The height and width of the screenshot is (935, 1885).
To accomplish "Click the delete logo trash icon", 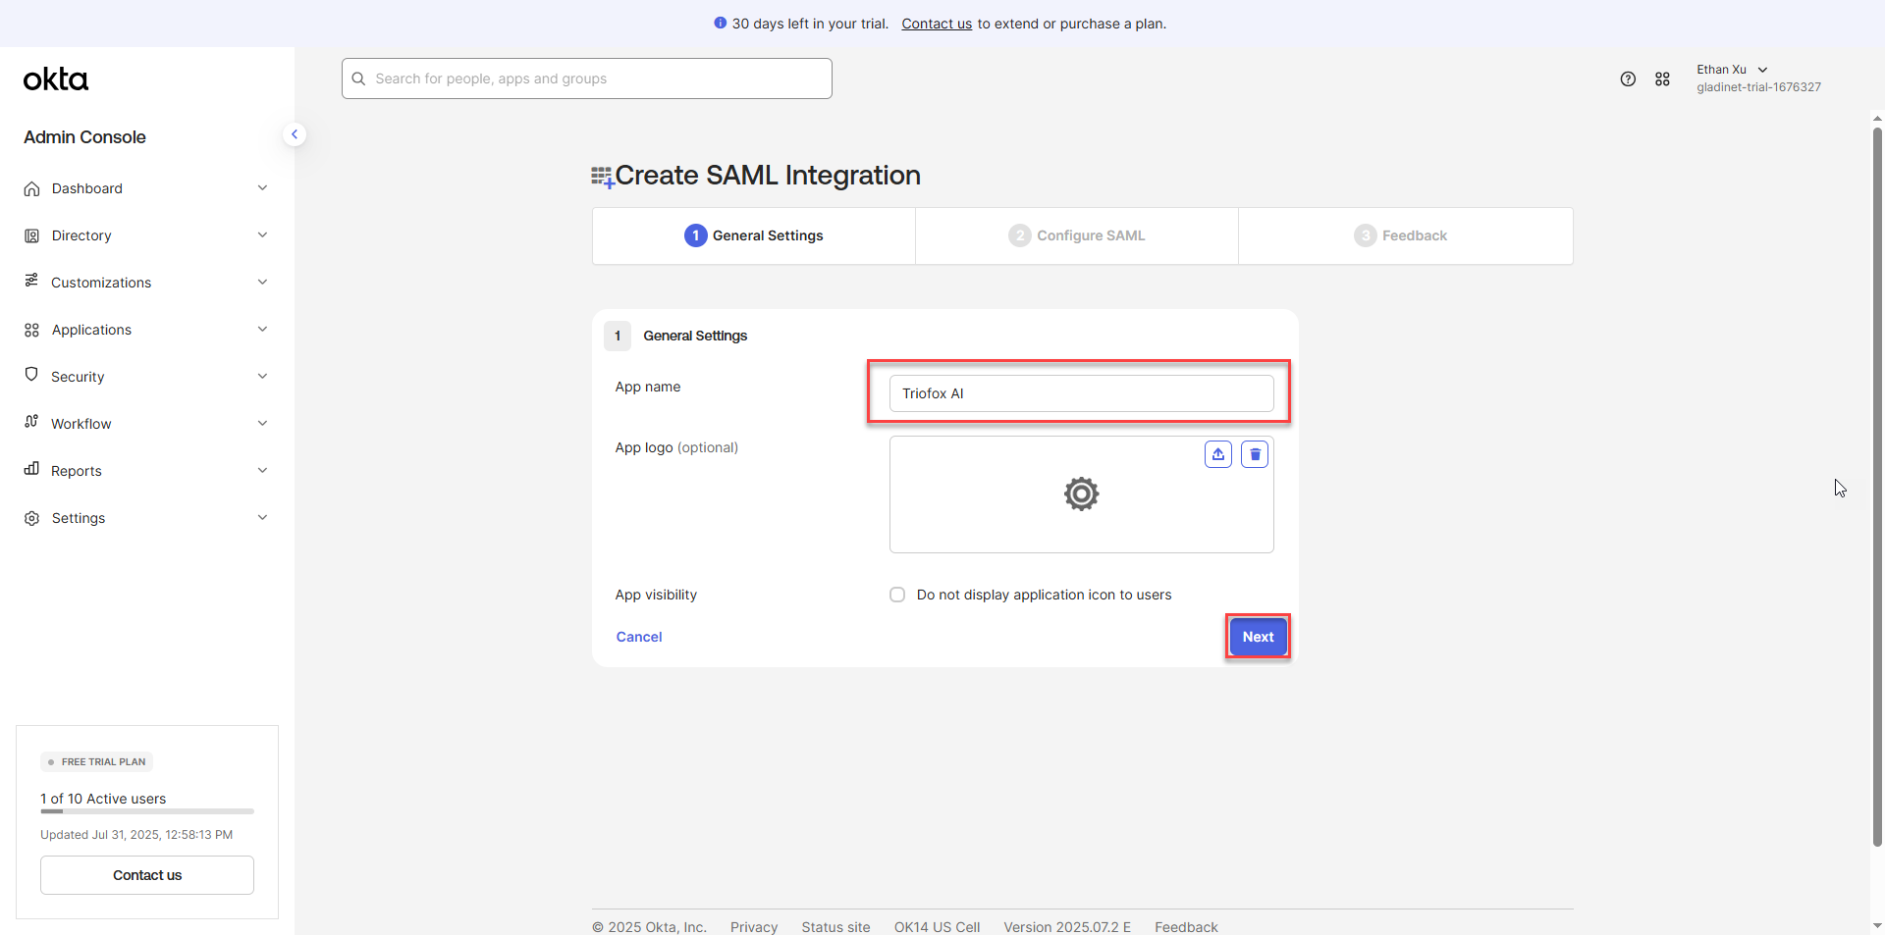I will coord(1254,454).
